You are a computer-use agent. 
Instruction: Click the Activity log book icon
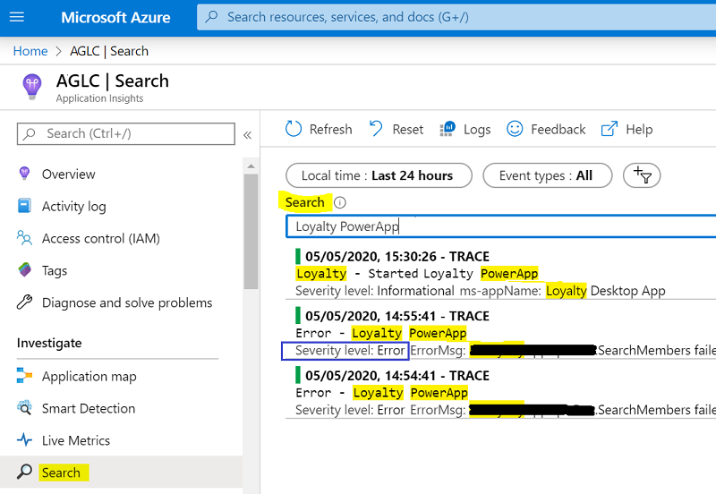coord(24,206)
